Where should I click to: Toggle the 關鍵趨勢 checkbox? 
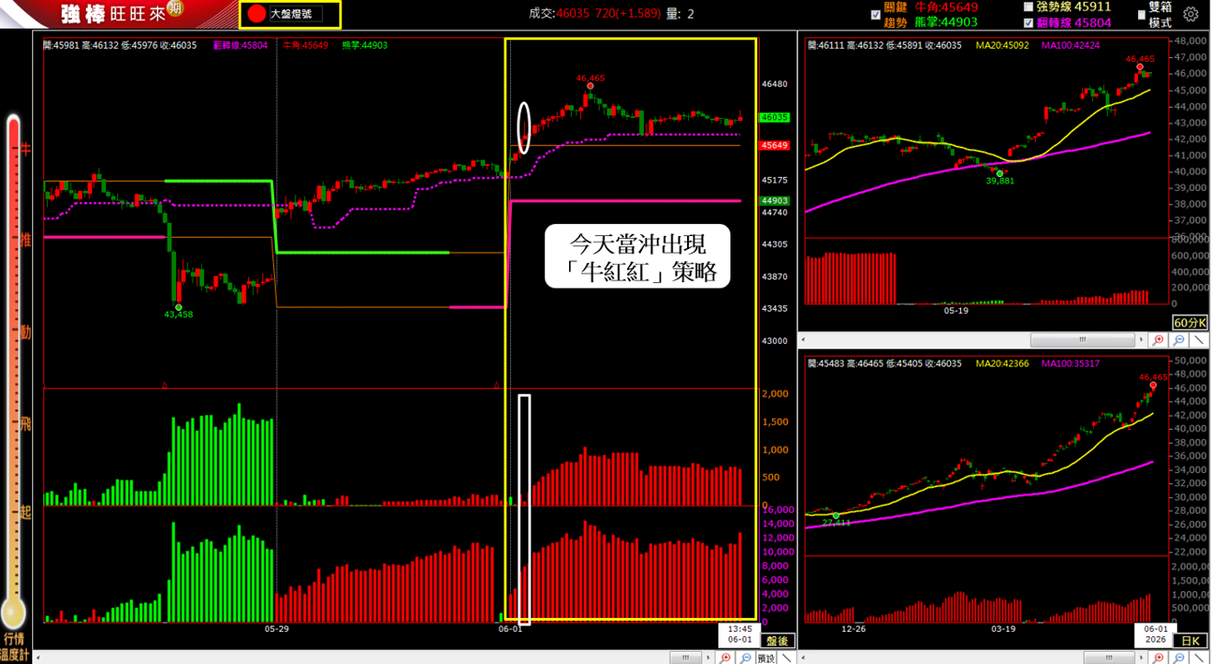(875, 15)
